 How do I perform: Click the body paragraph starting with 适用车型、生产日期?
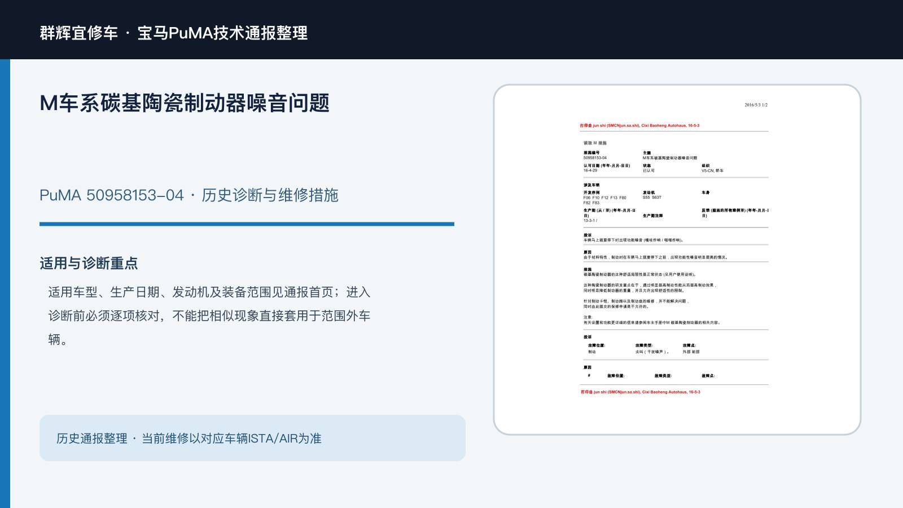(x=209, y=316)
